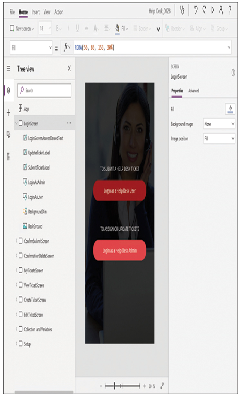Preview the app with Play icon
This screenshot has height=395, width=240.
tap(213, 10)
